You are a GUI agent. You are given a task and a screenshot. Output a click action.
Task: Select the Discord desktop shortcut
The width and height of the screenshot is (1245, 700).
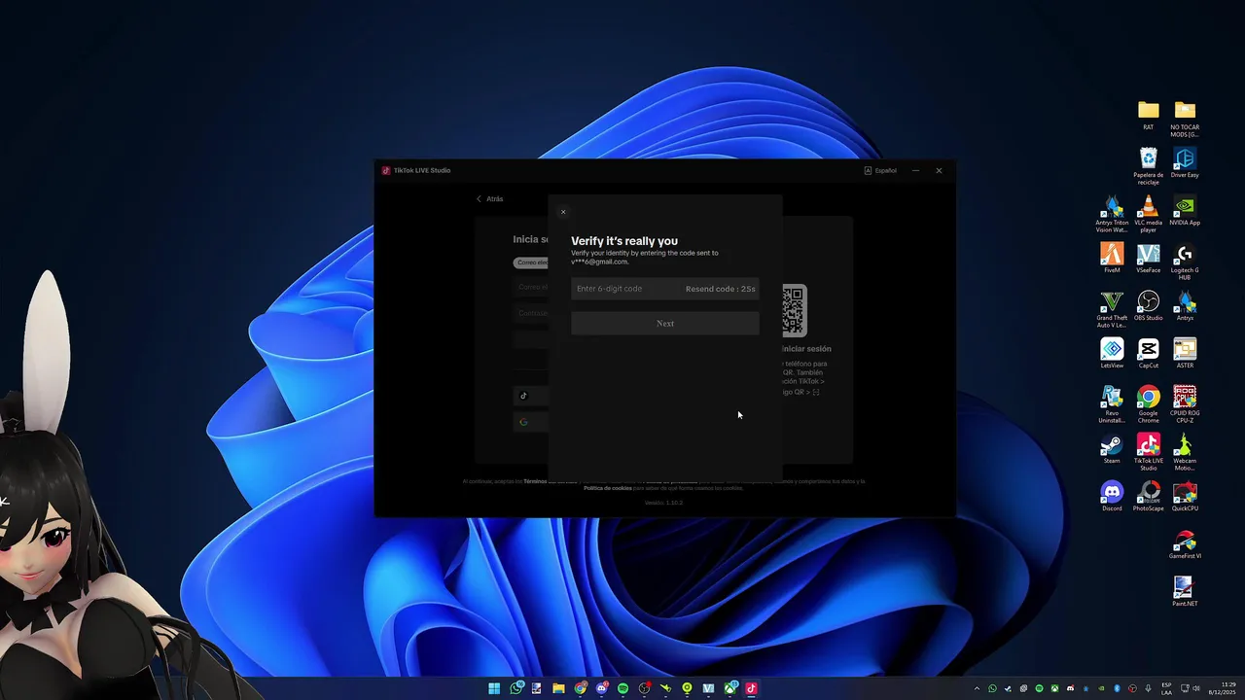(1112, 497)
